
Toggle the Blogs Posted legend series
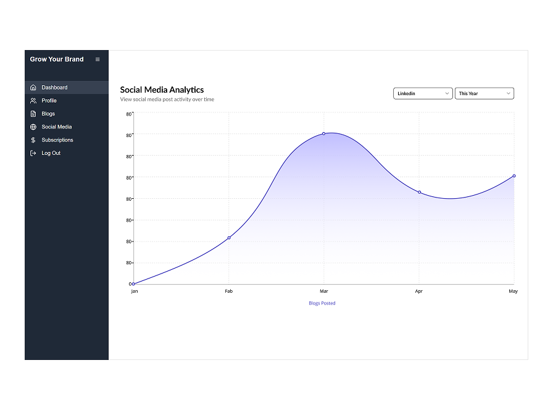tap(322, 303)
